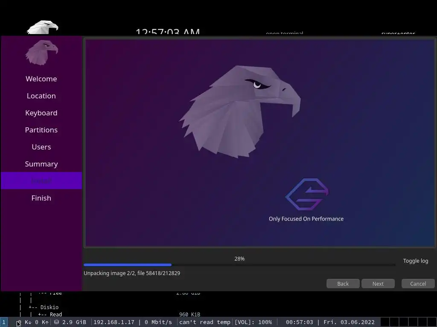Click the installation progress bar
Viewport: 437px width, 327px height.
[x=239, y=265]
